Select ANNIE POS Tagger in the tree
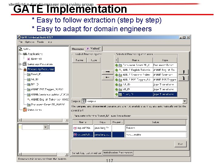Screen dimensions: 219x164 [x=47, y=89]
